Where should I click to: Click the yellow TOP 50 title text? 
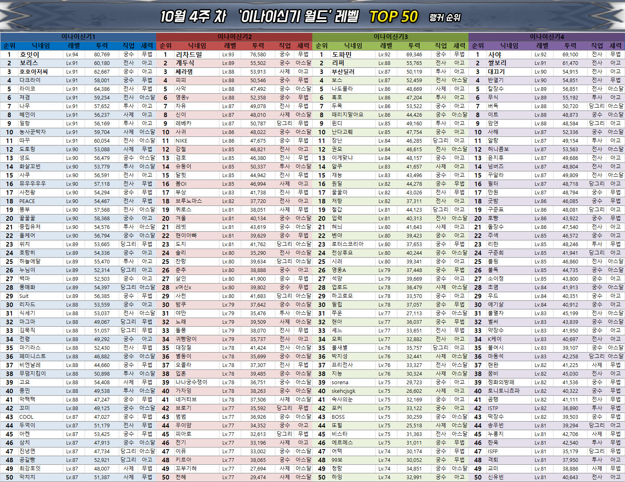[x=393, y=16]
